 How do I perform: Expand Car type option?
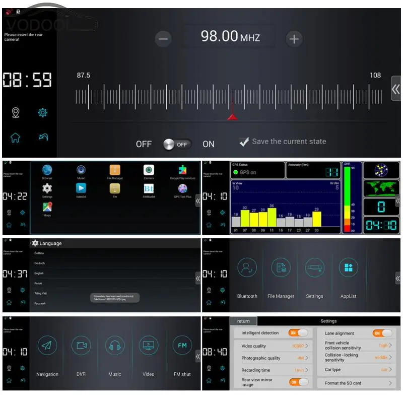click(x=357, y=370)
